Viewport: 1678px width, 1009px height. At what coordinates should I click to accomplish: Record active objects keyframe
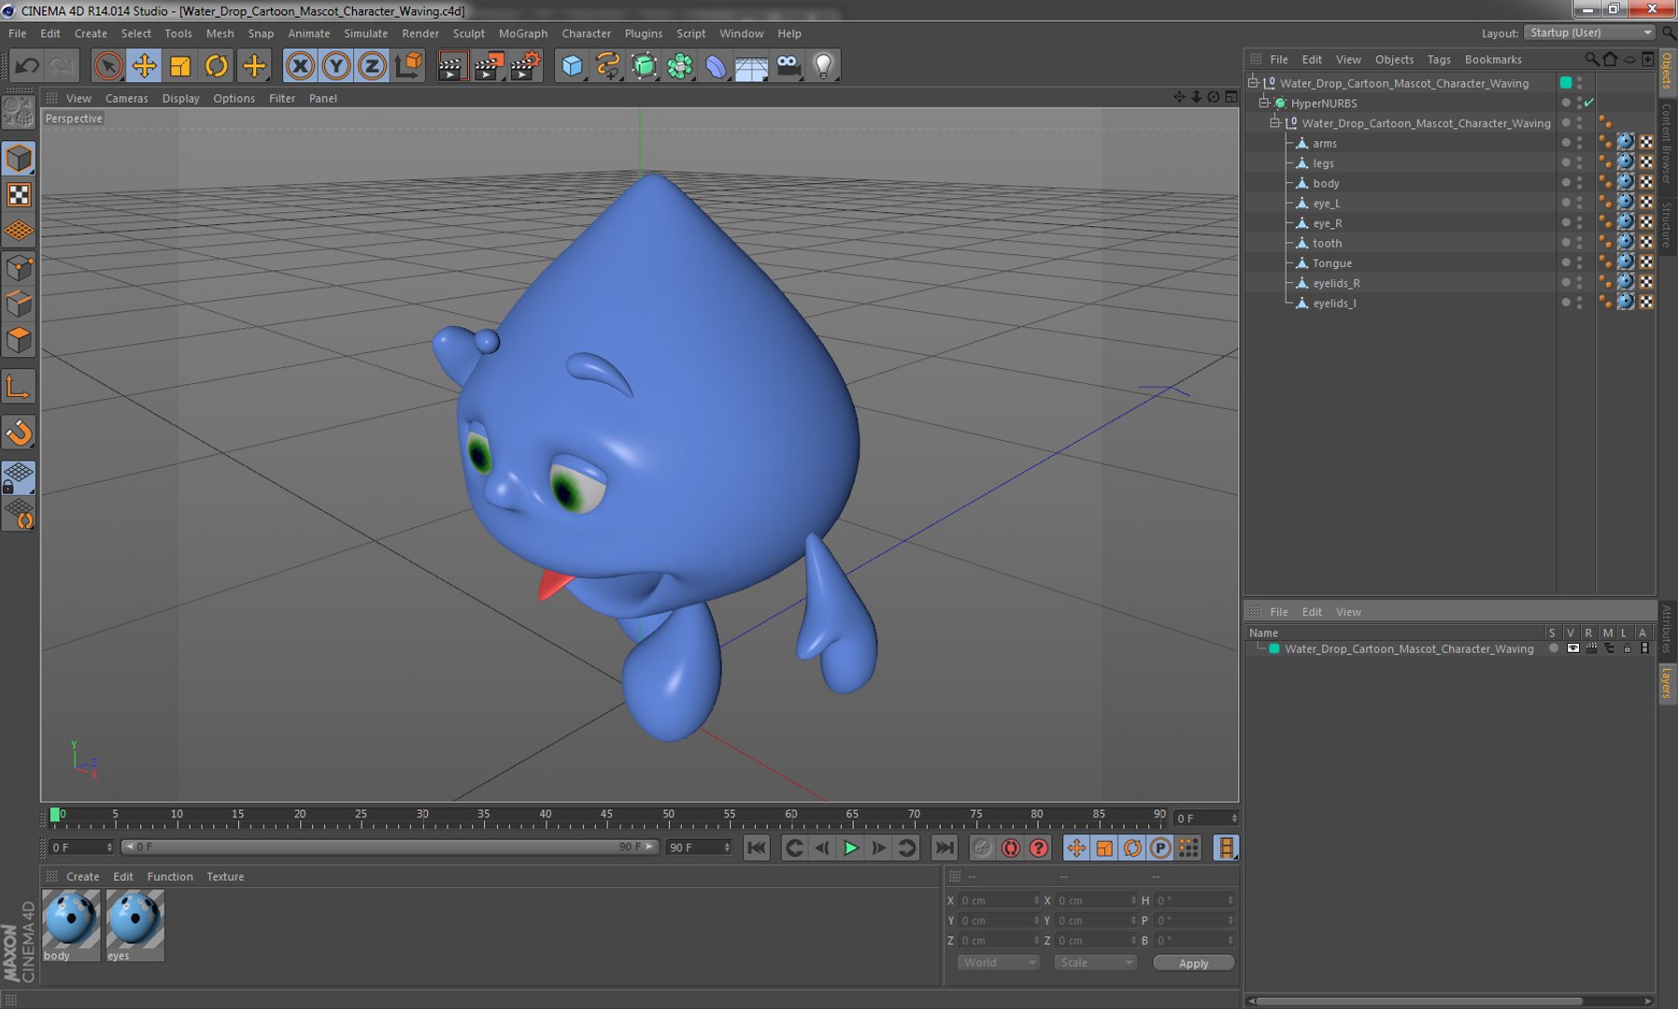981,847
